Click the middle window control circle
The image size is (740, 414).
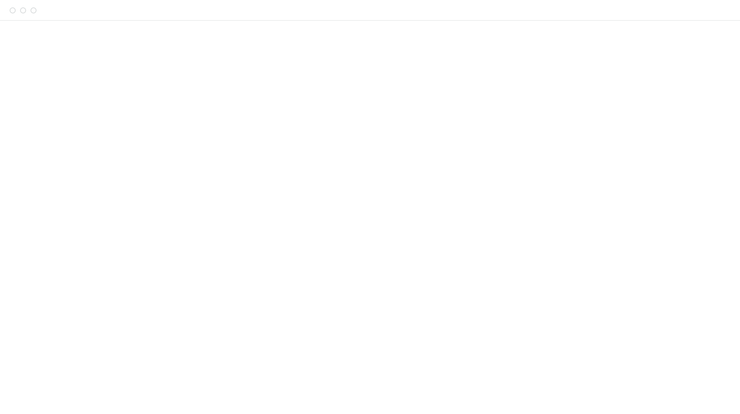23,10
